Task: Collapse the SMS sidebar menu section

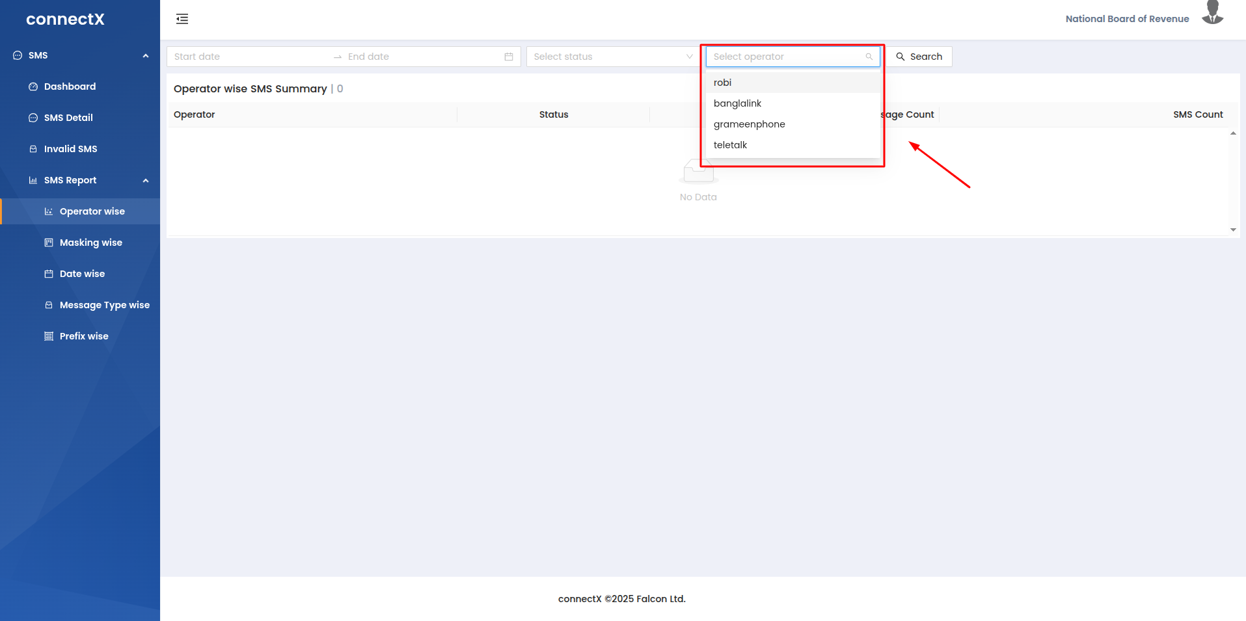Action: pyautogui.click(x=146, y=56)
